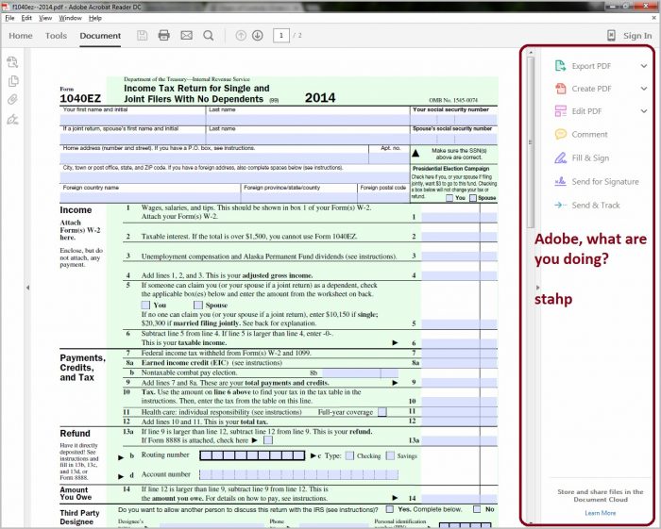Check the Form 8888 attached box
The width and height of the screenshot is (661, 529).
tap(267, 440)
